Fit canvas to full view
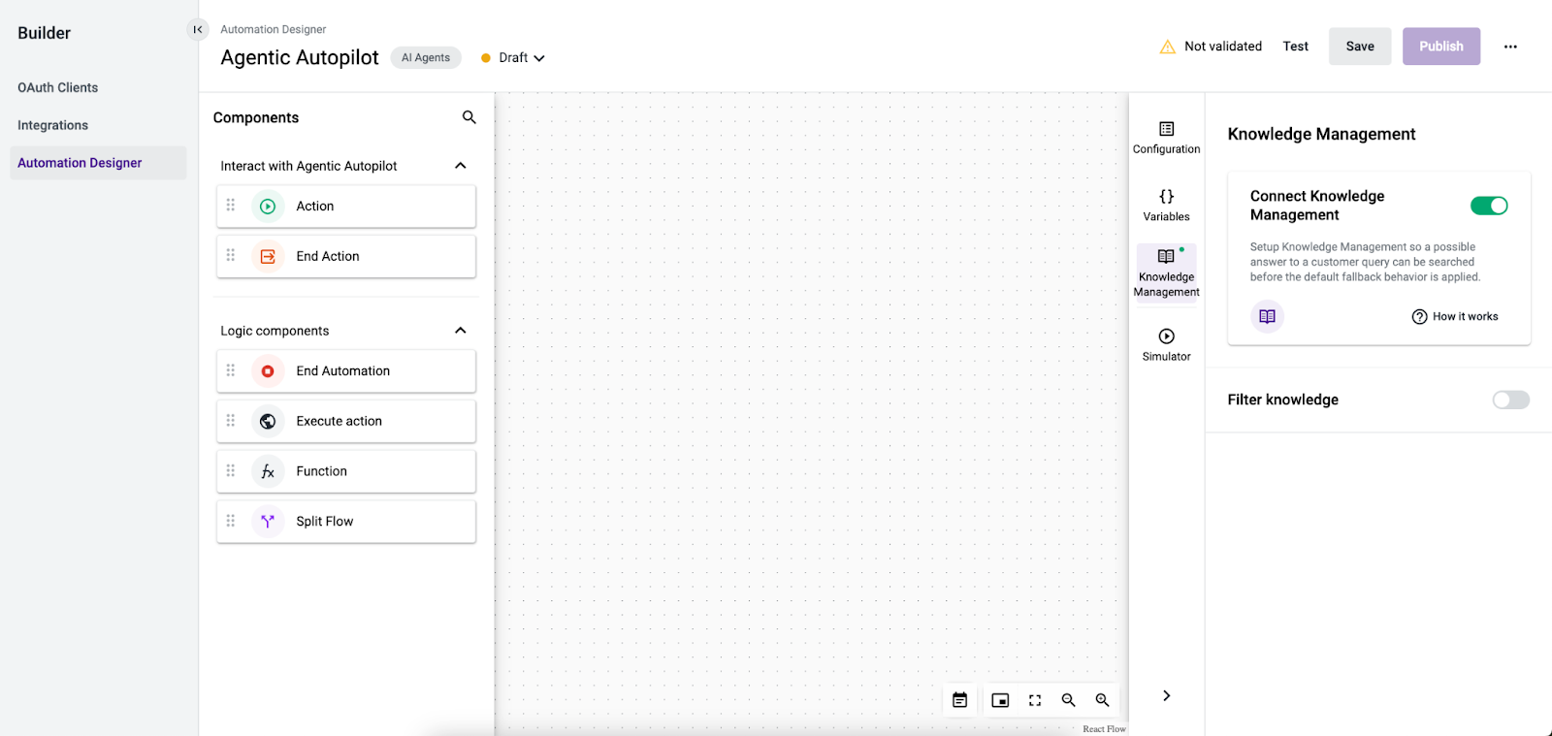Image resolution: width=1552 pixels, height=736 pixels. pyautogui.click(x=1035, y=700)
